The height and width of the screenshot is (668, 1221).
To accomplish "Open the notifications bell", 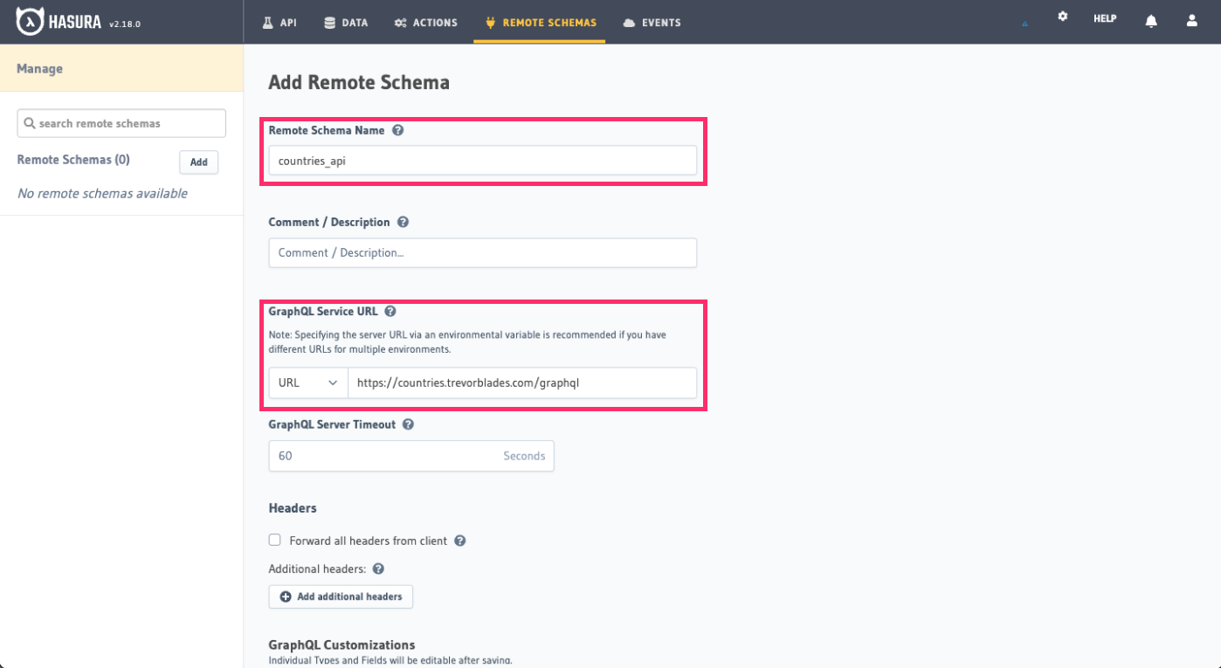I will click(1151, 19).
